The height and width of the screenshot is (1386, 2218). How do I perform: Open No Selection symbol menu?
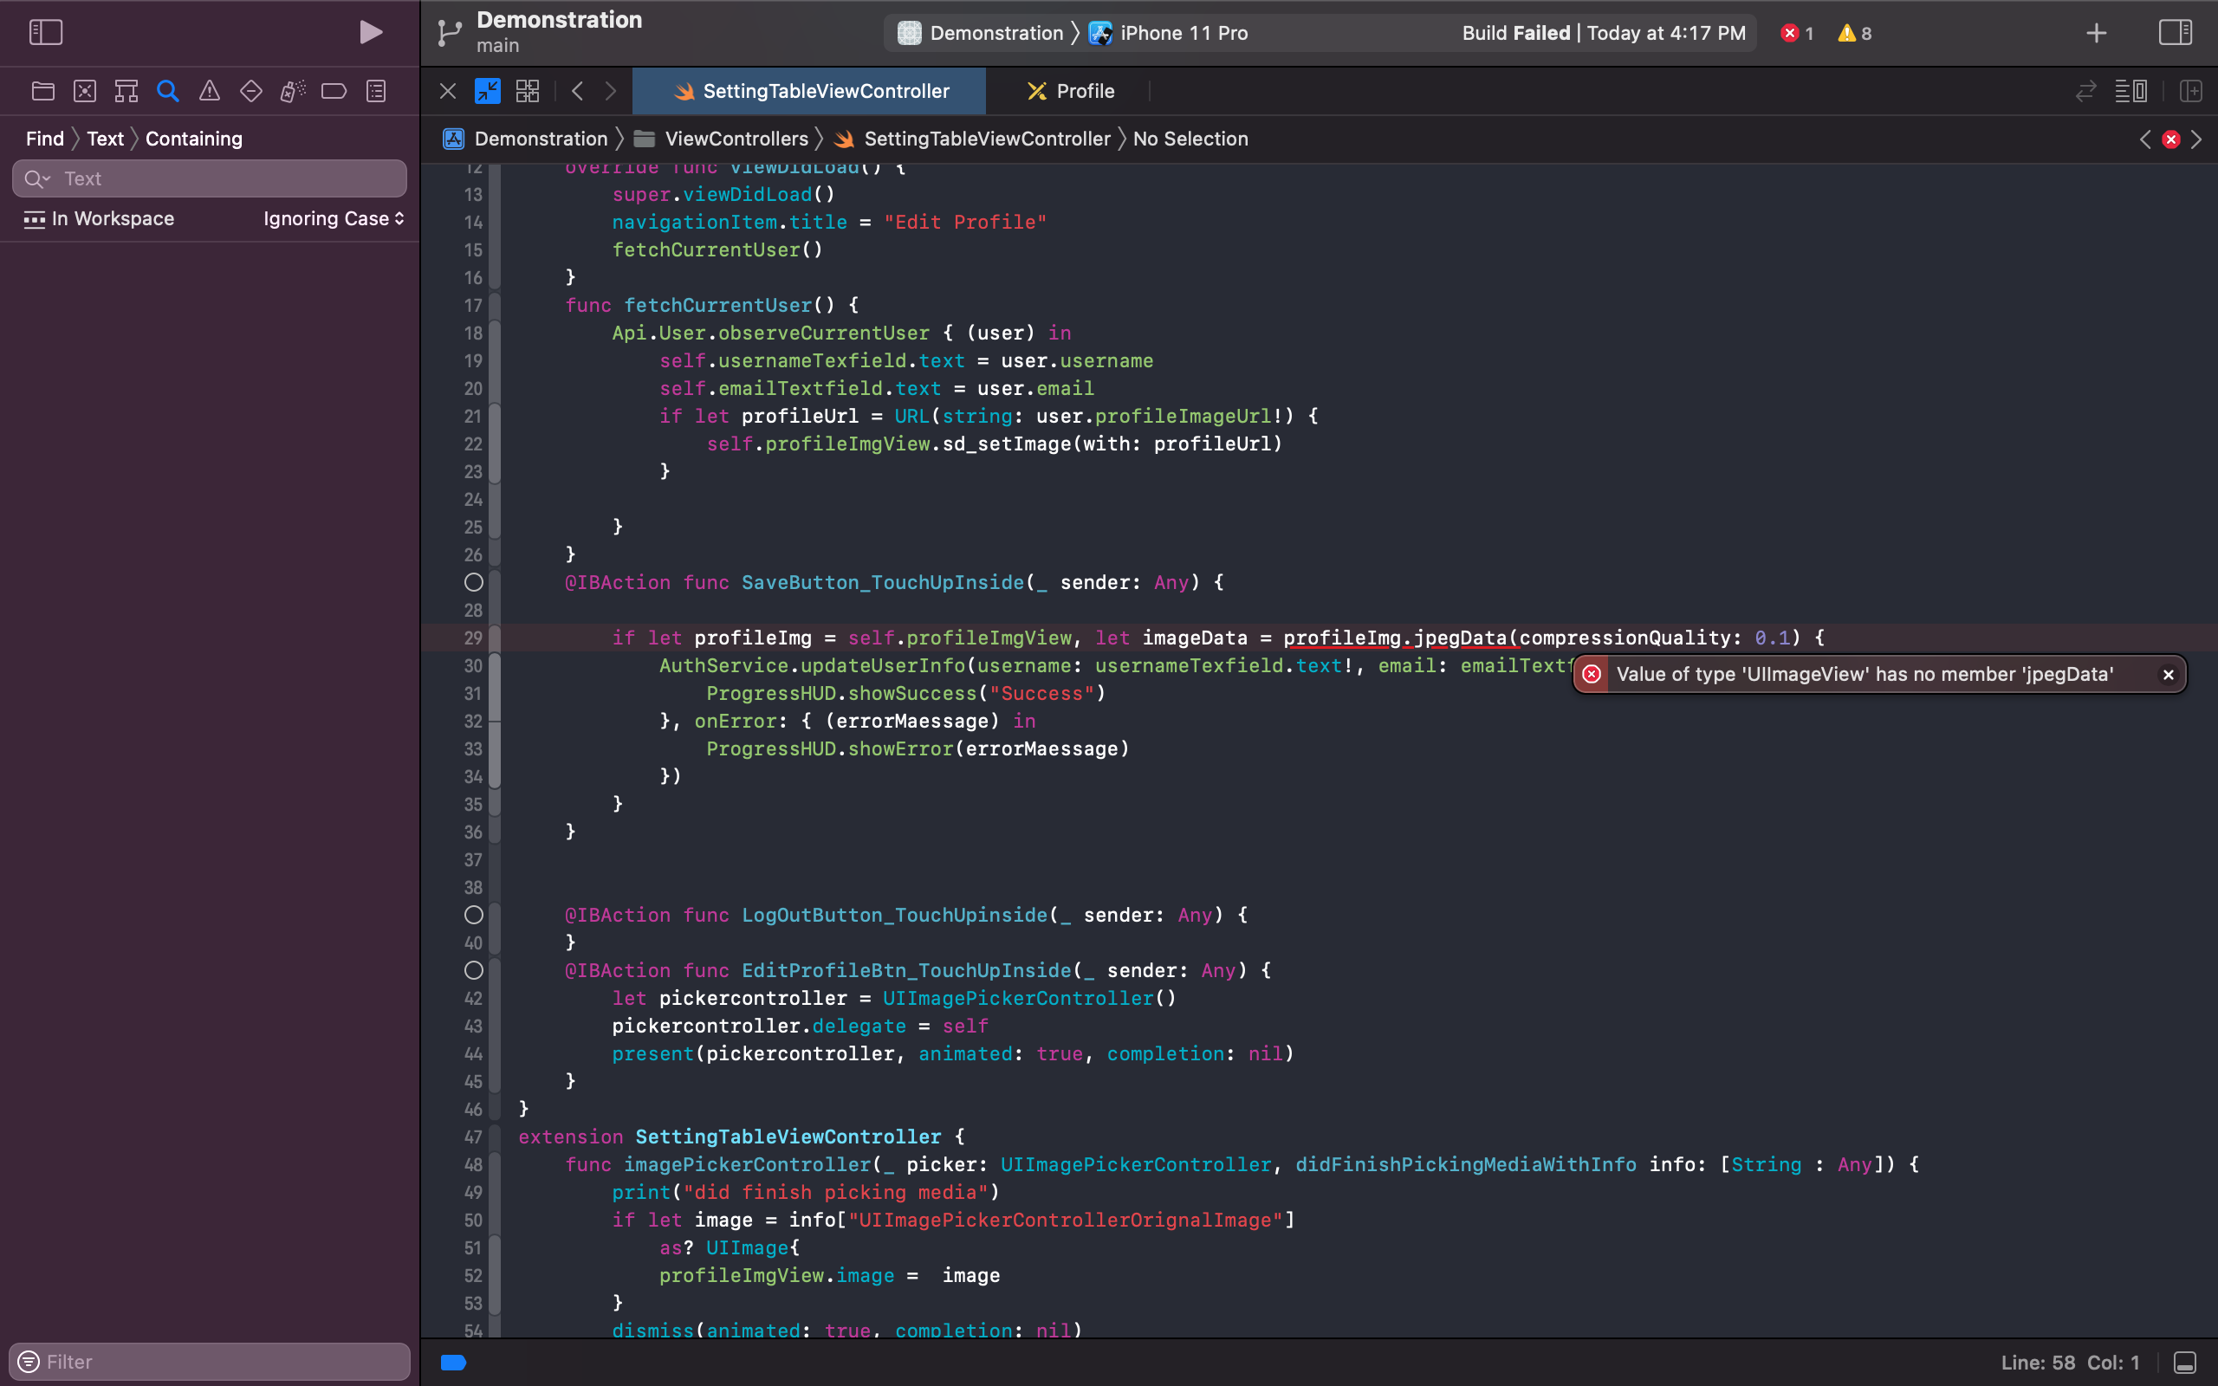[x=1190, y=139]
